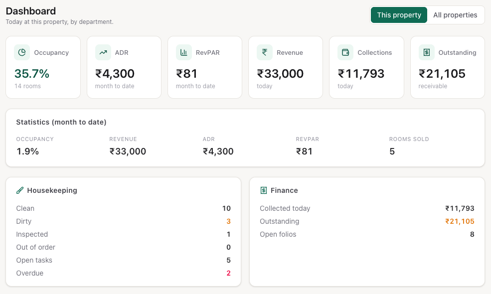Click the Open folios count 8
Screen dimensions: 491x294
click(472, 235)
